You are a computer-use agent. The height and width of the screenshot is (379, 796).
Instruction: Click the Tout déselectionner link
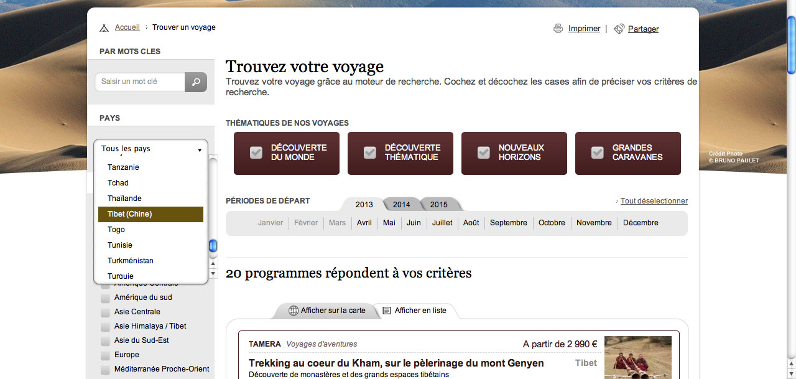click(654, 201)
